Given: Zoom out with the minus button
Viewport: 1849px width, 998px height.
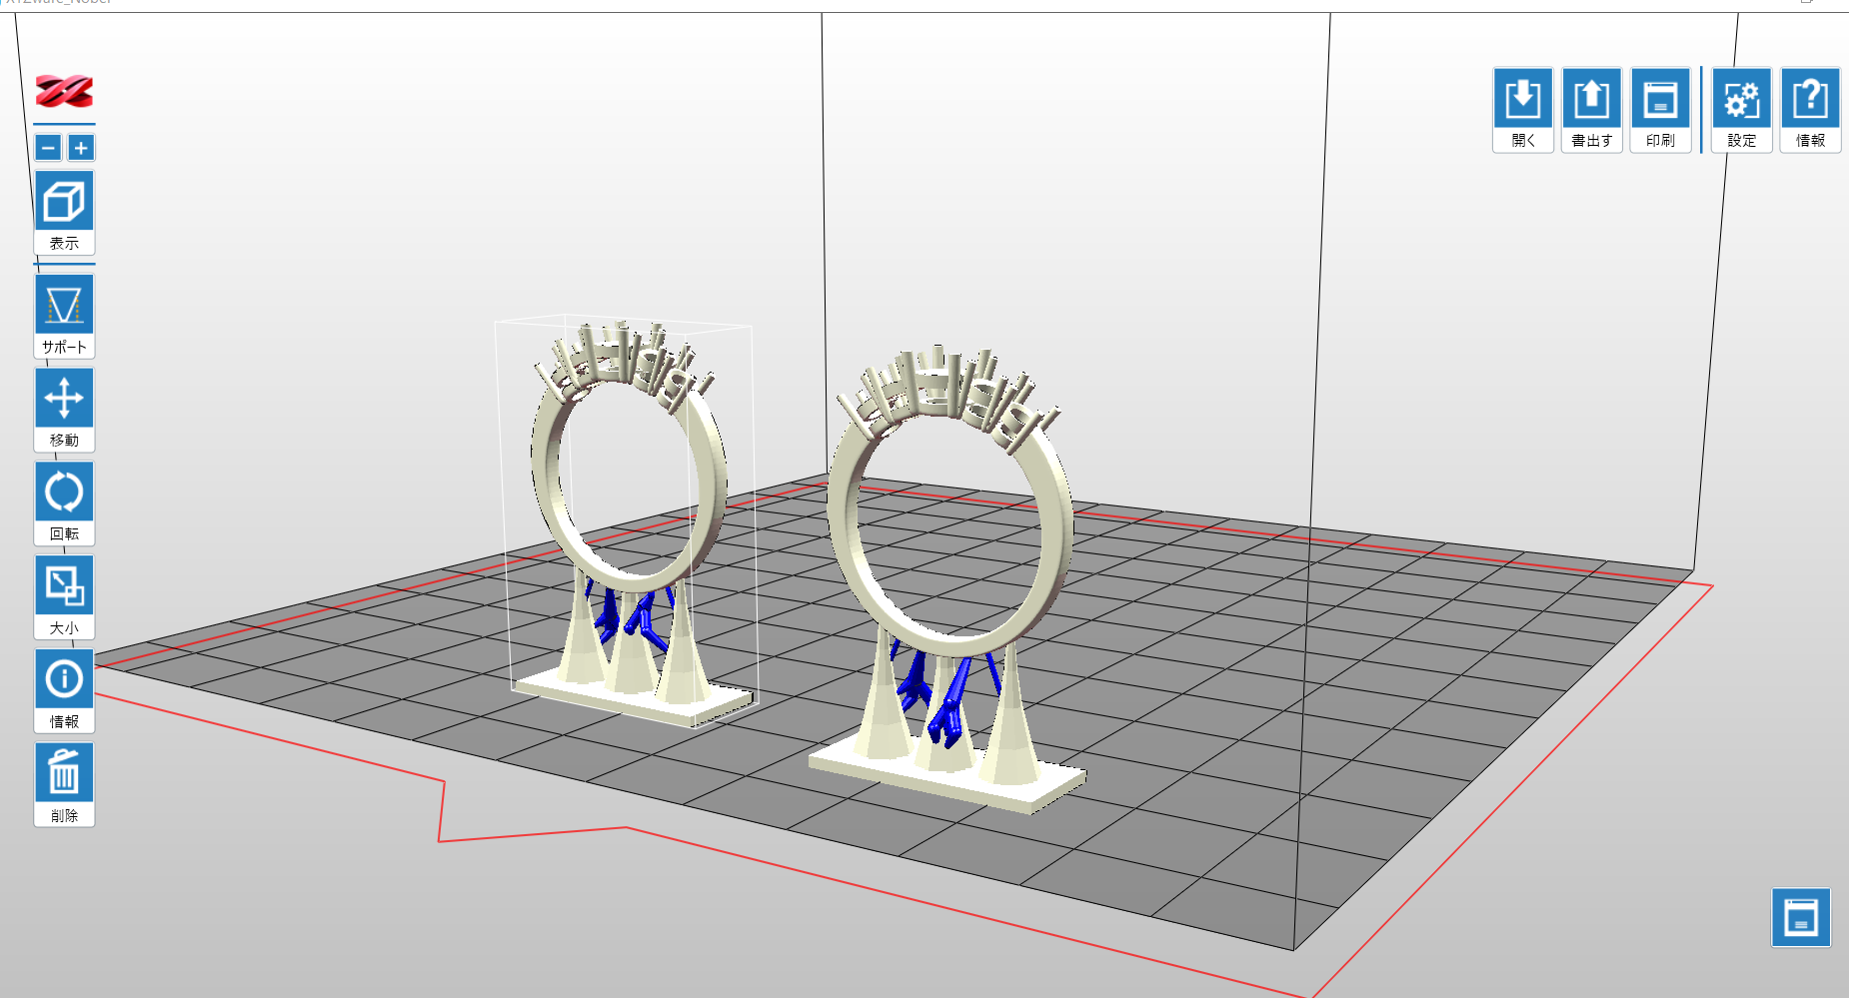Looking at the screenshot, I should pos(48,148).
